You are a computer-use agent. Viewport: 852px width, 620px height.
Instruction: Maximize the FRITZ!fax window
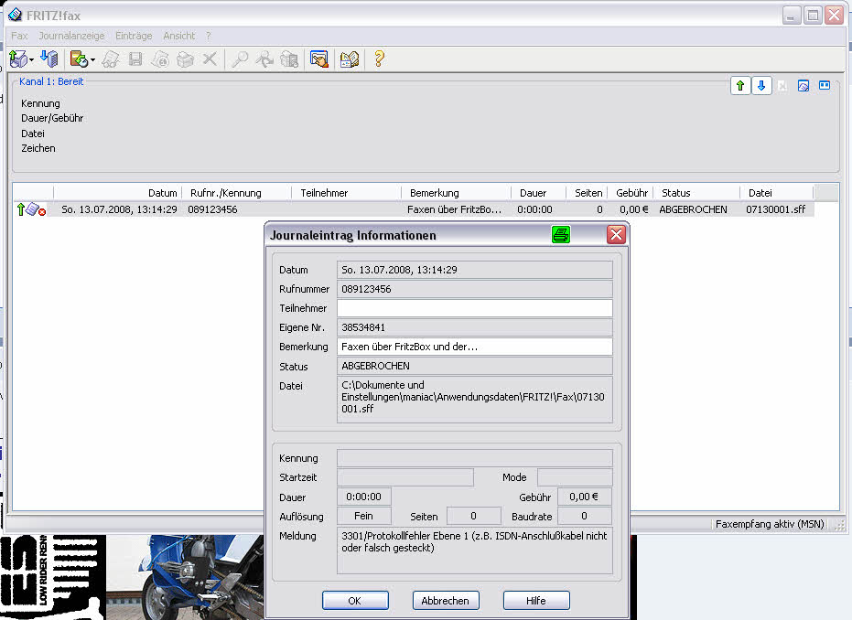(813, 16)
